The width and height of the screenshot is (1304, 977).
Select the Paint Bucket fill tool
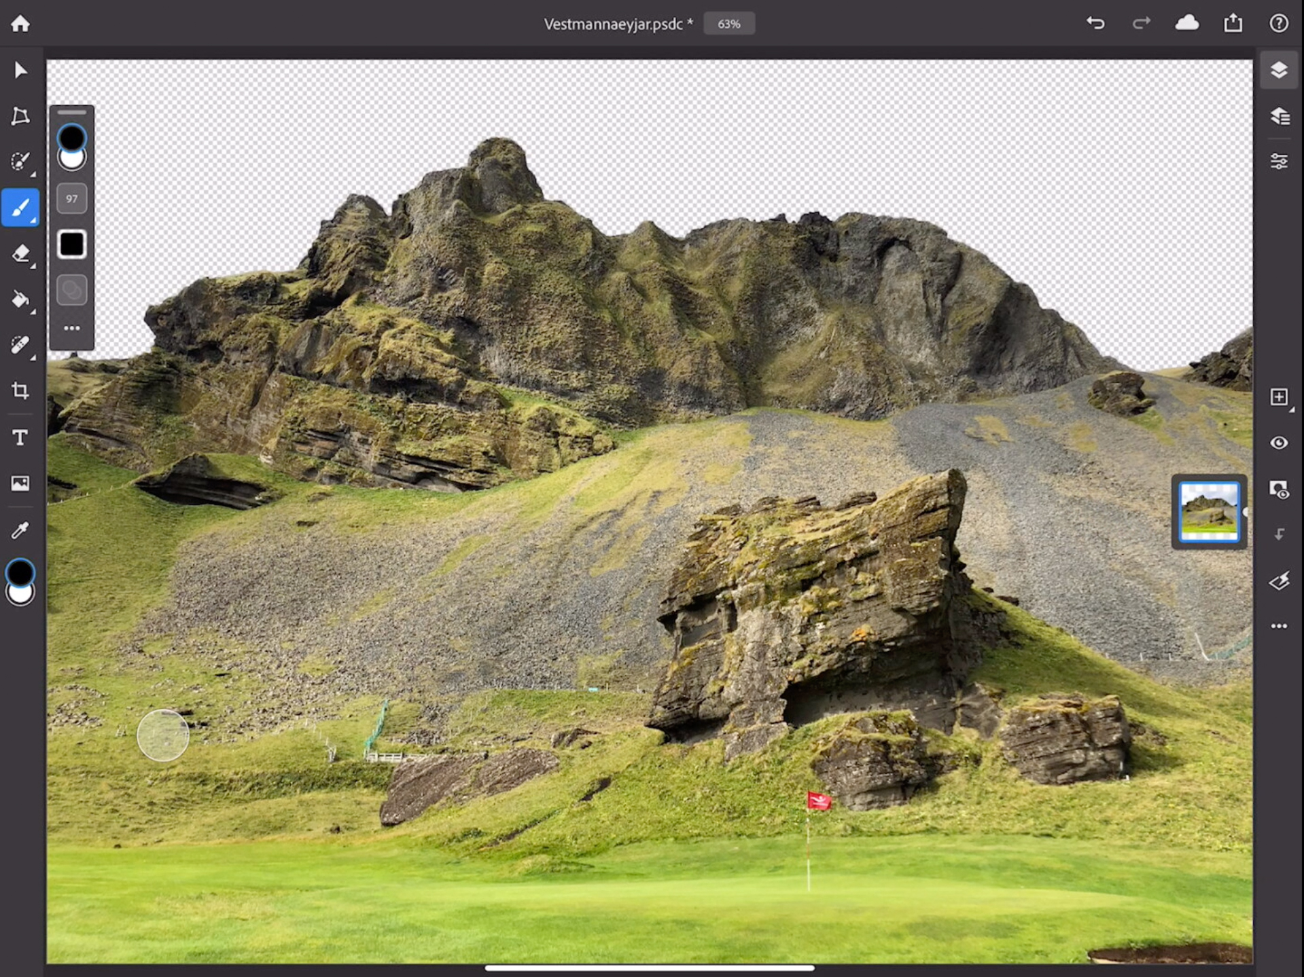(x=20, y=300)
